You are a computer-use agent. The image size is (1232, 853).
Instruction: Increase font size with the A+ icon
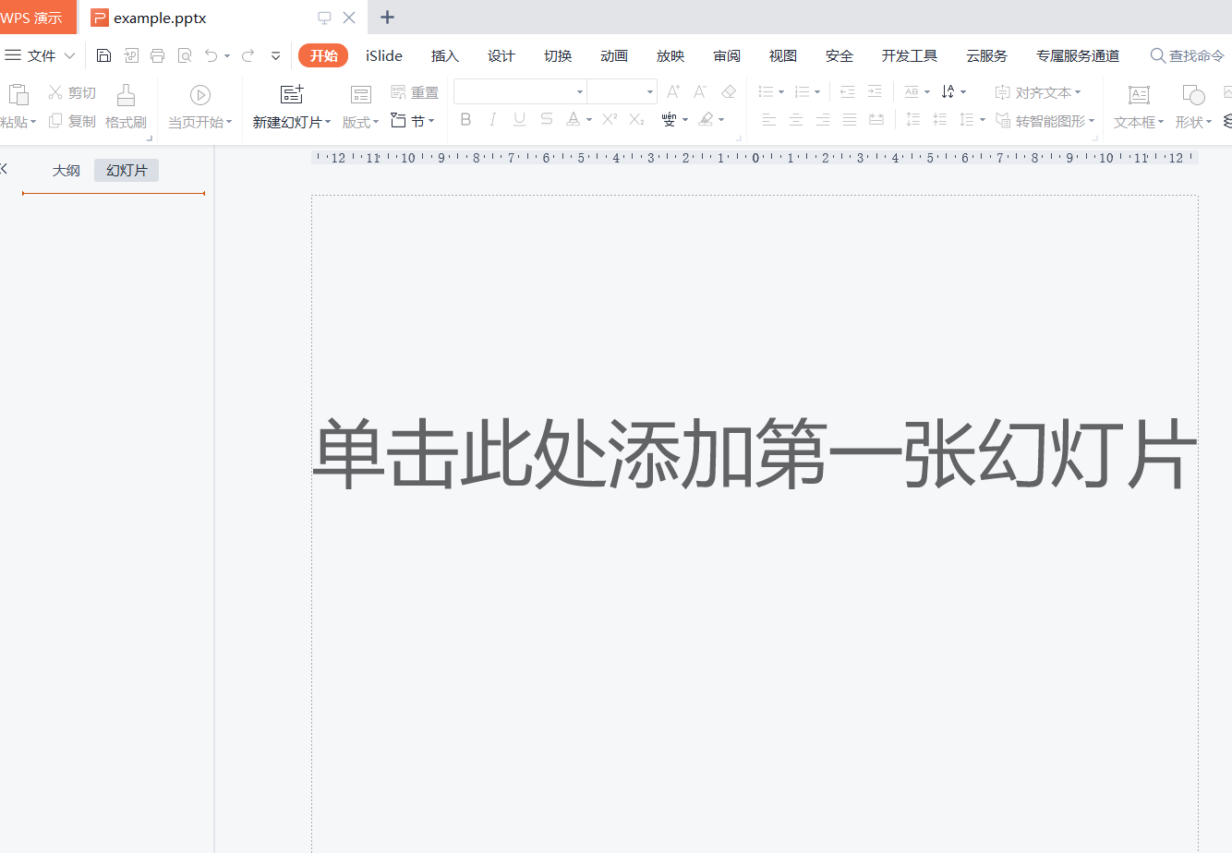pyautogui.click(x=673, y=91)
